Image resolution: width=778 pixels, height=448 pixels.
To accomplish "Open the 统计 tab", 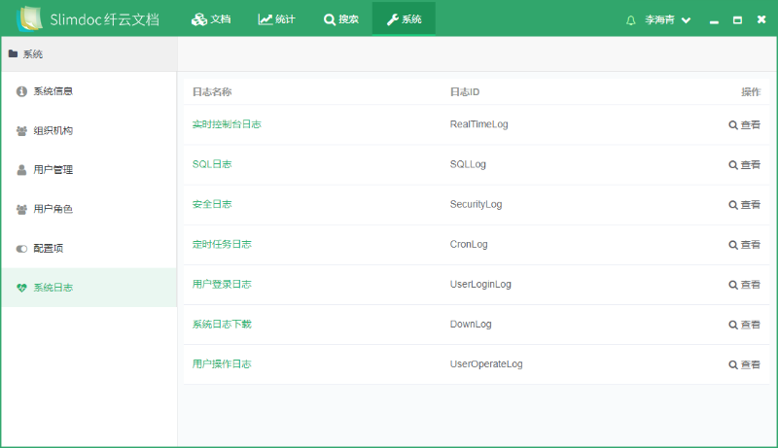I will click(277, 19).
